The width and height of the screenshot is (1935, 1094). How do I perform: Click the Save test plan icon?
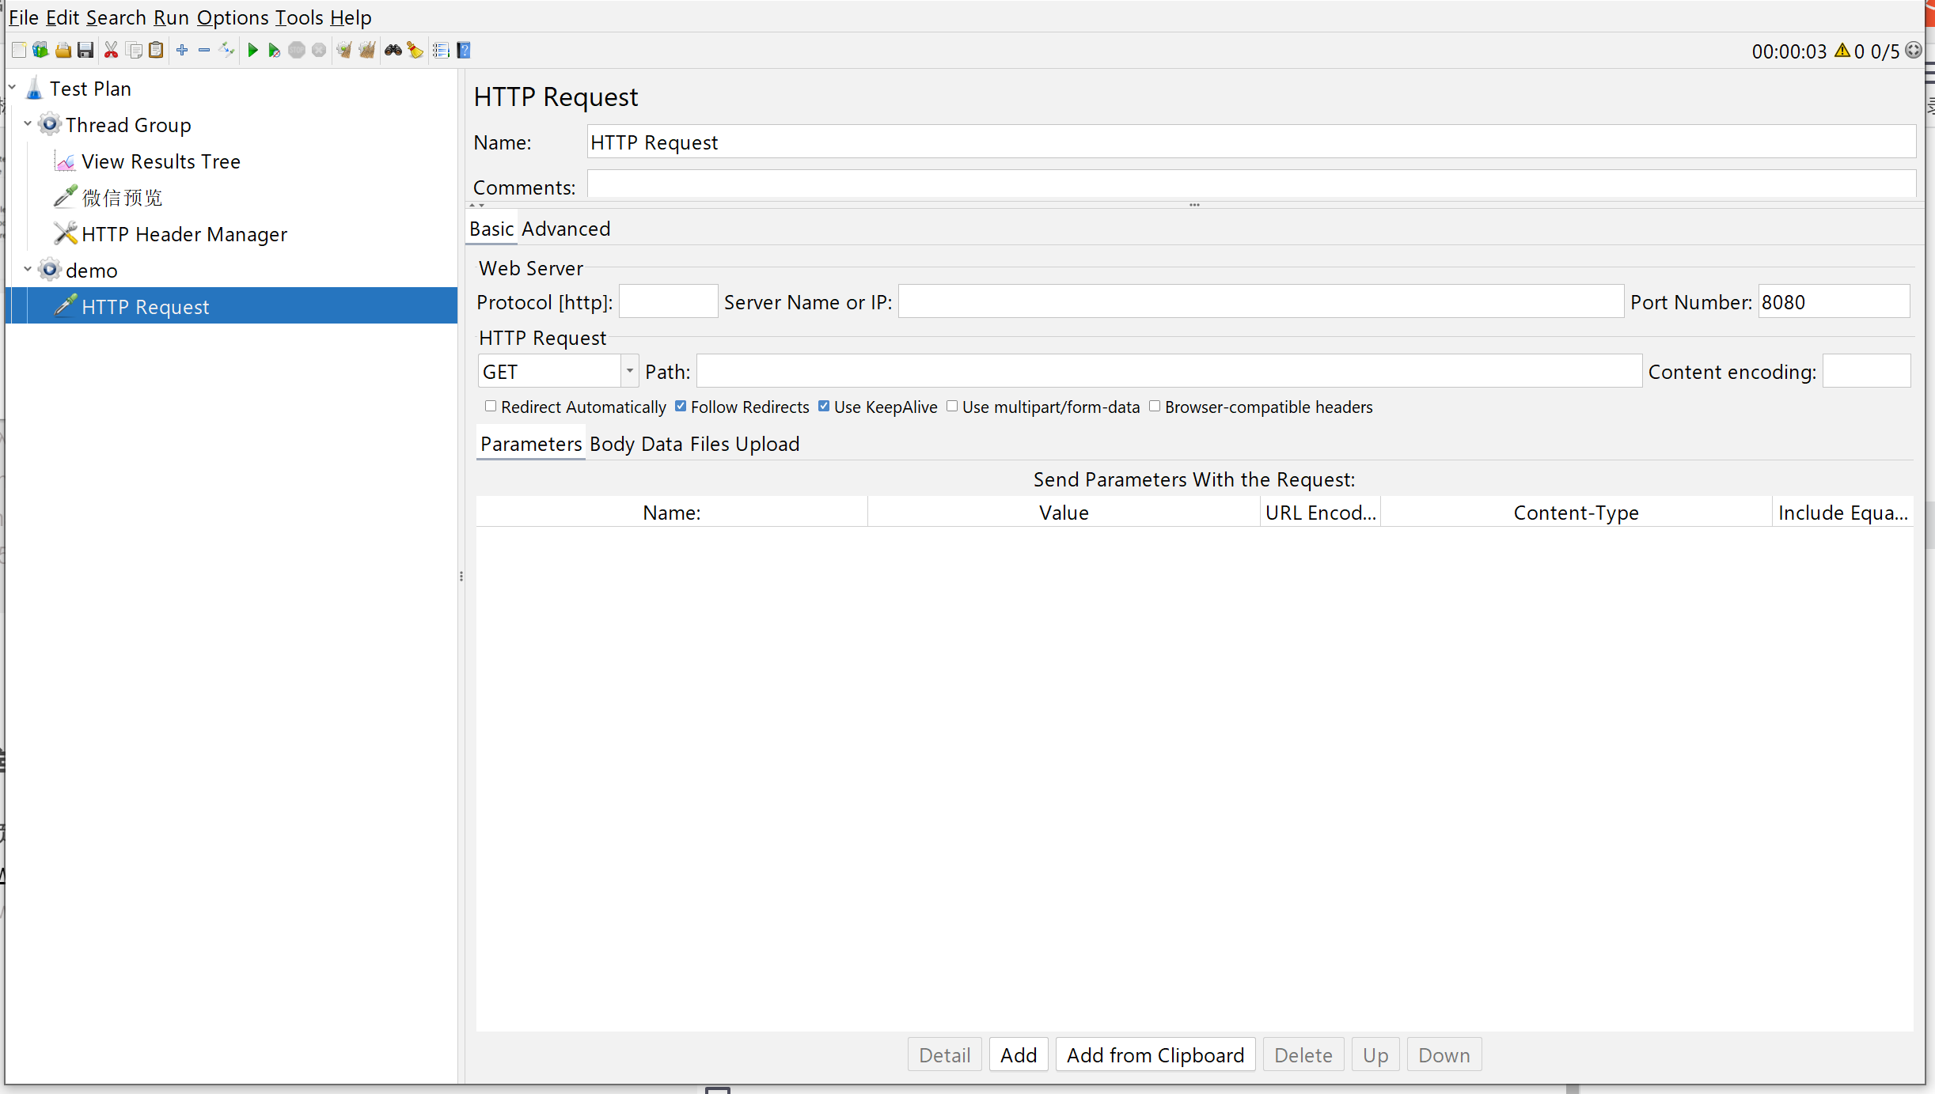pyautogui.click(x=85, y=49)
